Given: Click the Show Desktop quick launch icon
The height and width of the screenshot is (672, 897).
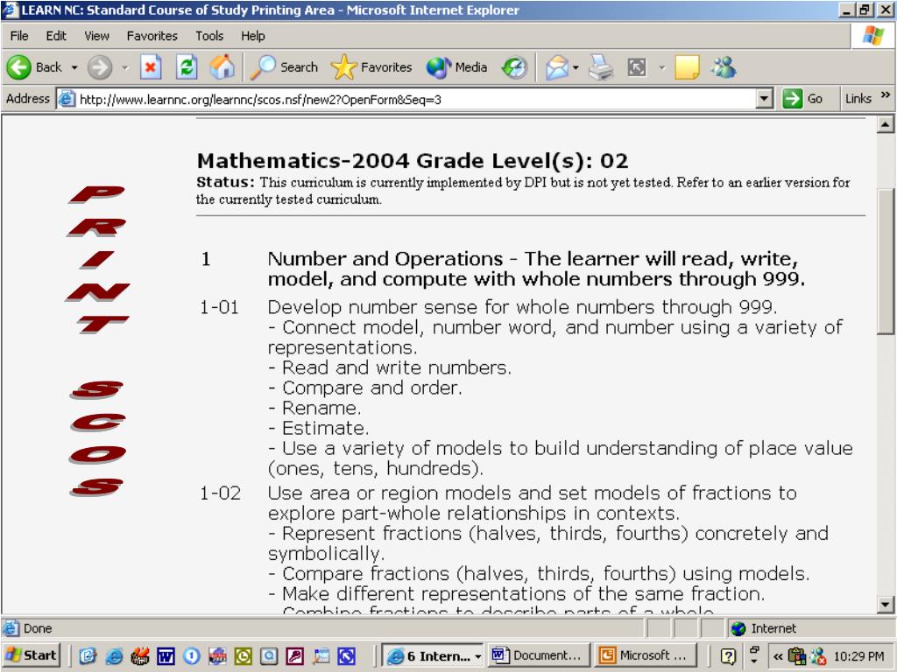Looking at the screenshot, I should (87, 656).
